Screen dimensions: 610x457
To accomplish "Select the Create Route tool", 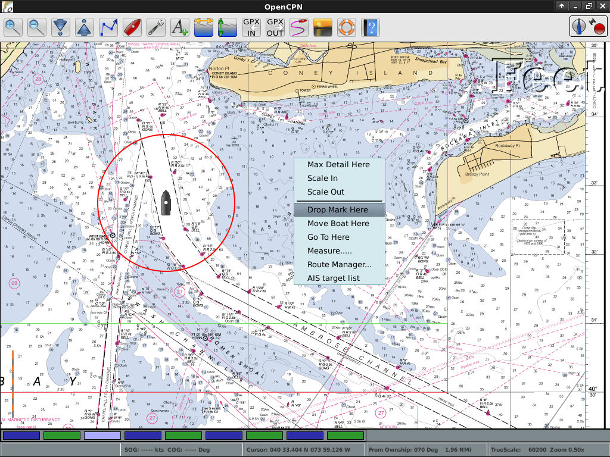I will pyautogui.click(x=108, y=27).
